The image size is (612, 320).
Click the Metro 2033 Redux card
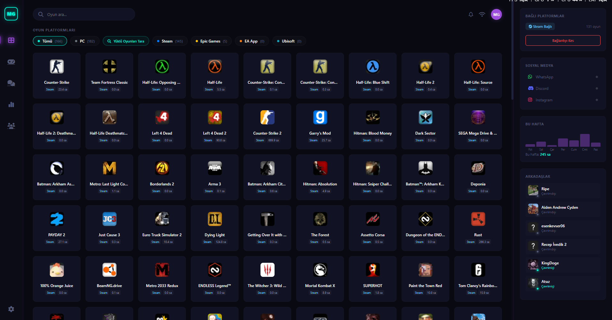[x=162, y=279]
